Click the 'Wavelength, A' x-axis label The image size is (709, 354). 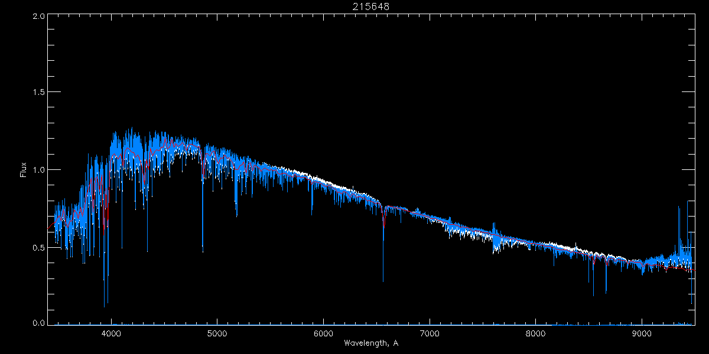click(371, 343)
